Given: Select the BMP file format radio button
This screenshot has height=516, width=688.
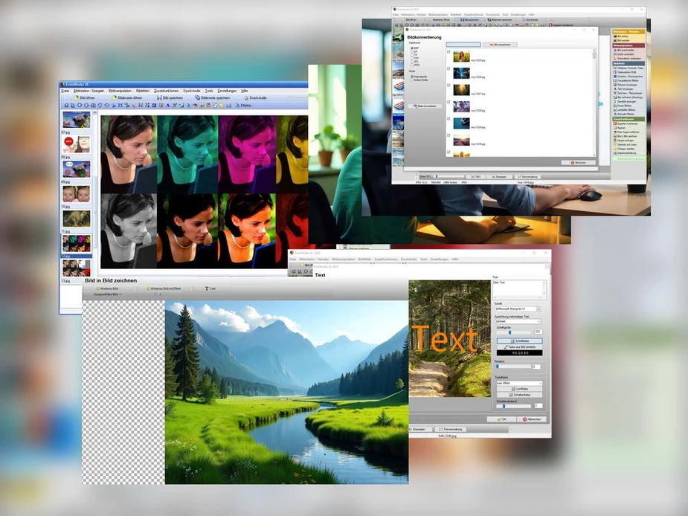Looking at the screenshot, I should 411,48.
